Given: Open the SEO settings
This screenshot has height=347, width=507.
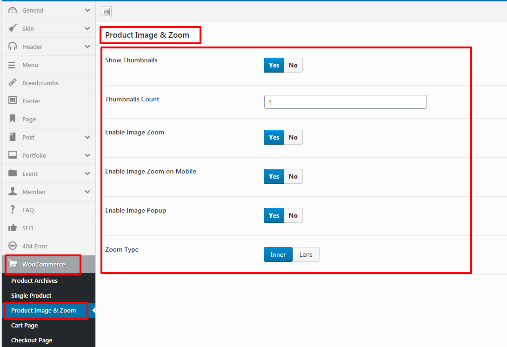Looking at the screenshot, I should point(48,228).
